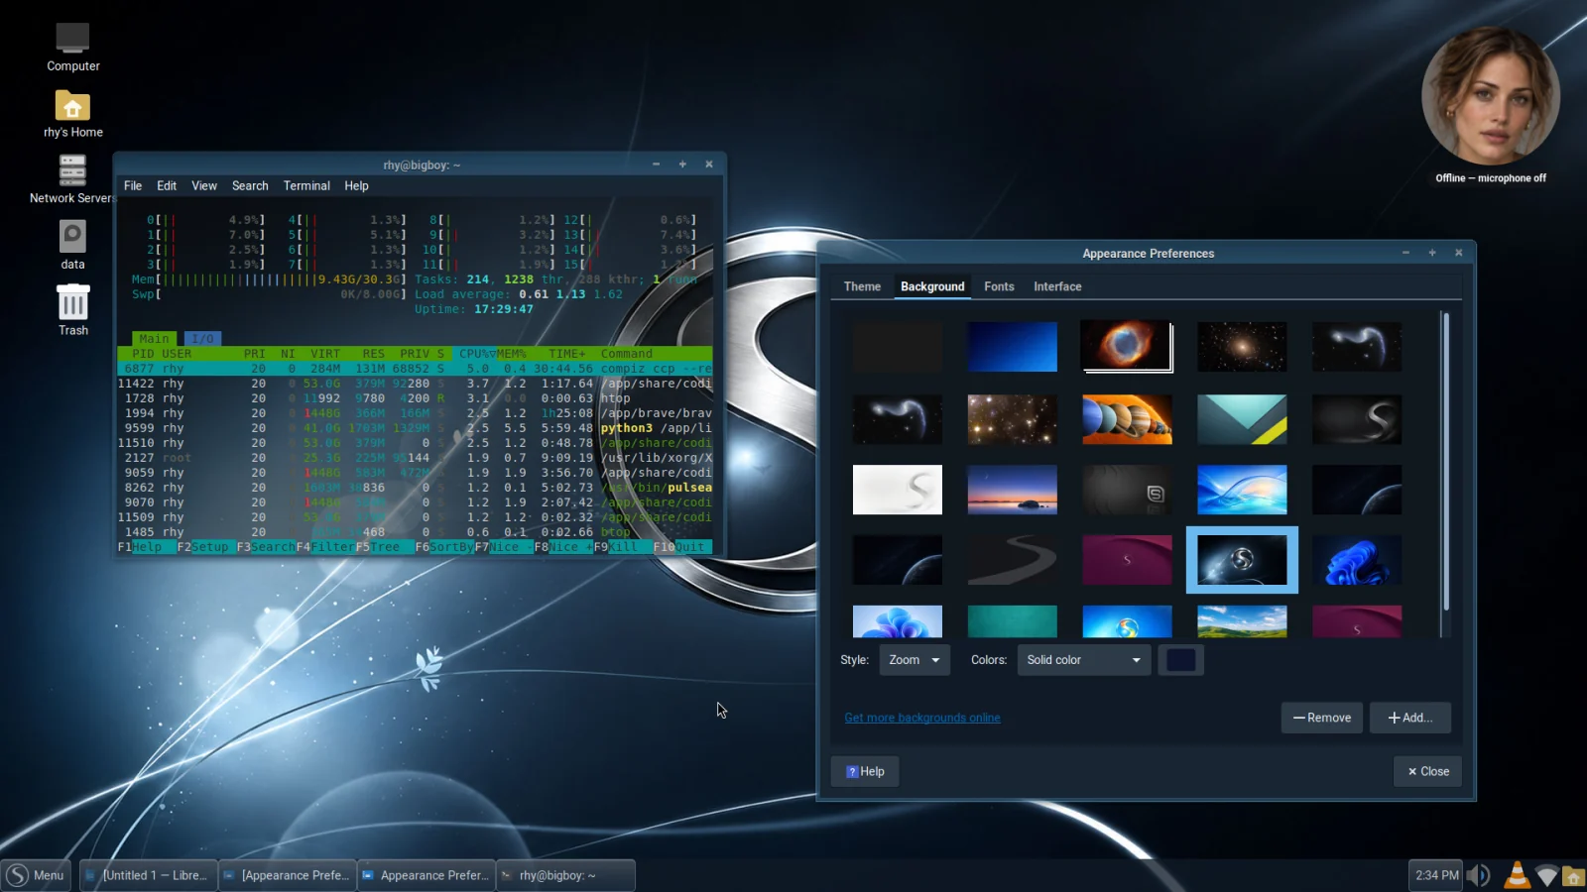Open rhy's Home folder icon

tap(72, 106)
